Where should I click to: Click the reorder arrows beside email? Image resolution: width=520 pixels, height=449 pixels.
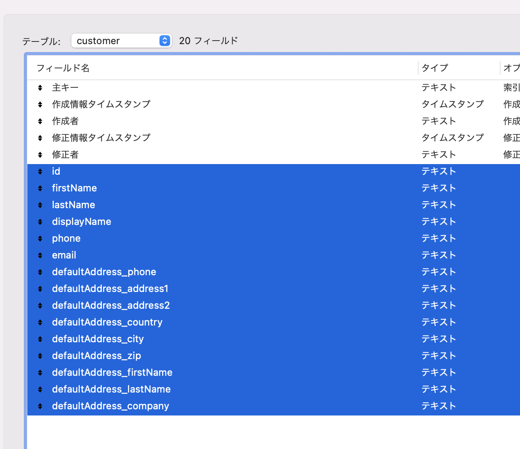[x=41, y=255]
